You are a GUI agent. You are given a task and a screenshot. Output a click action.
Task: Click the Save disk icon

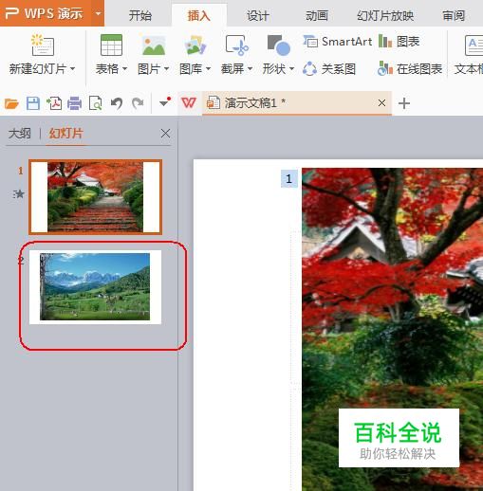point(33,103)
